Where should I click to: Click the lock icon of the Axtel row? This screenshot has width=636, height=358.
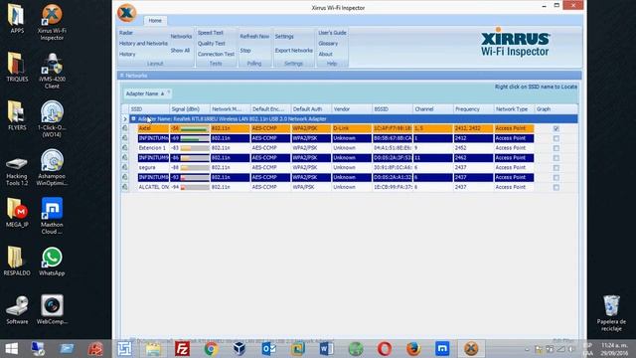(x=125, y=128)
